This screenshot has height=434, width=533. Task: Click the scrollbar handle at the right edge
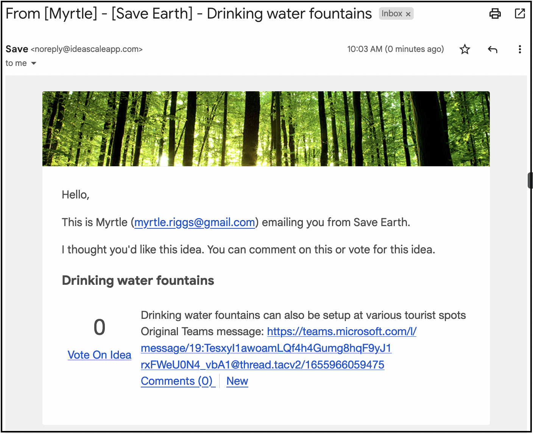pos(530,180)
